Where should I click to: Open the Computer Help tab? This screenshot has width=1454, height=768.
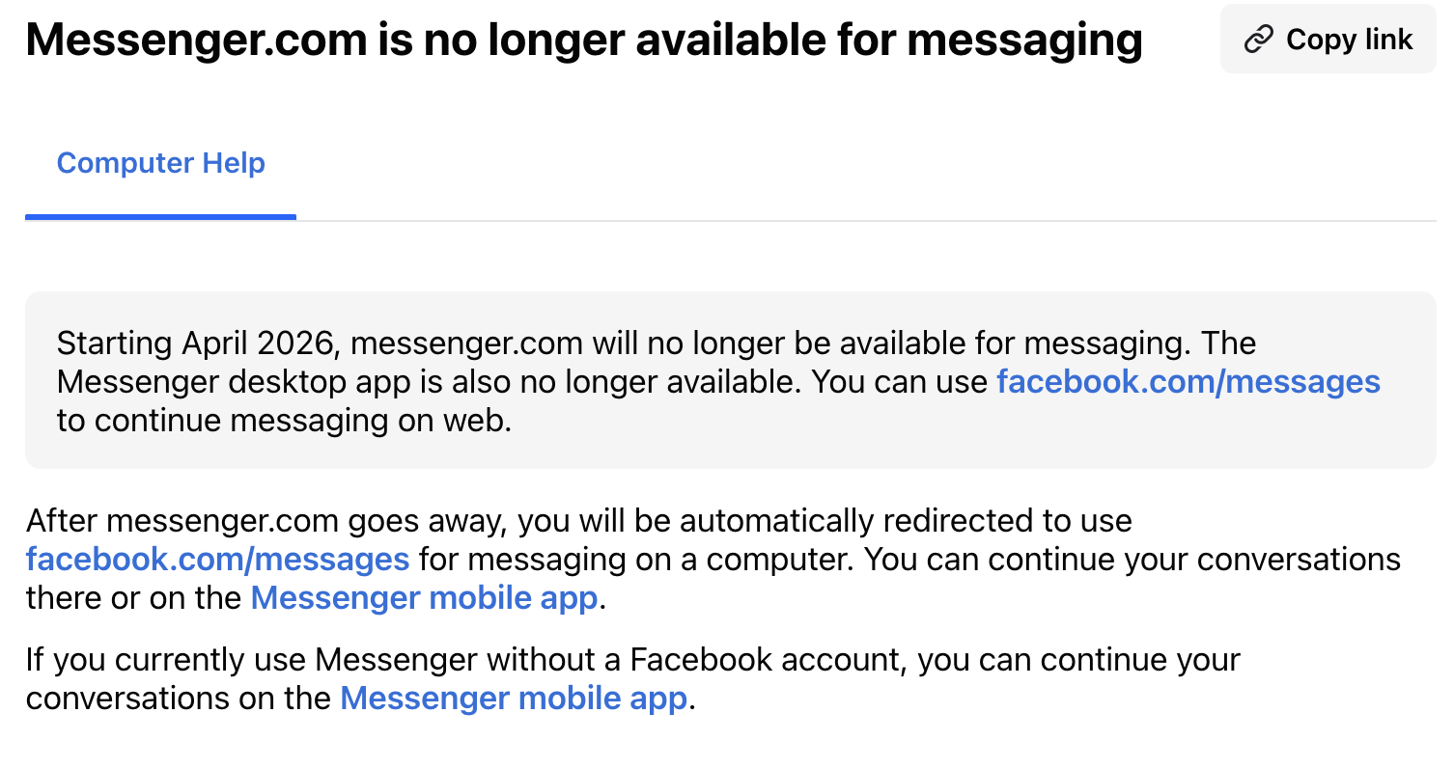(160, 163)
